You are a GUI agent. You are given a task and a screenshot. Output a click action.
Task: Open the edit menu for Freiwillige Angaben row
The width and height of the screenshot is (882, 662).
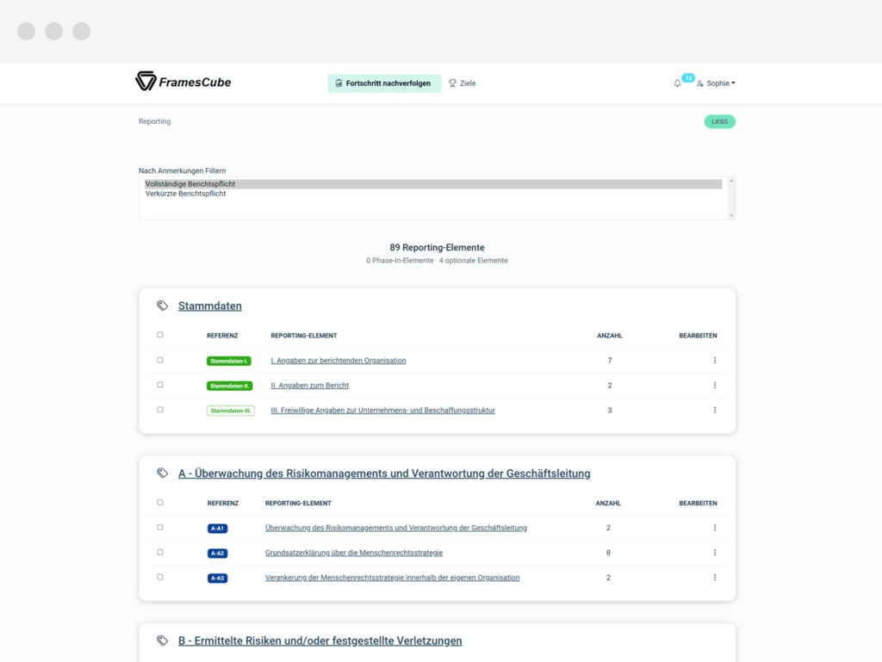click(x=715, y=411)
